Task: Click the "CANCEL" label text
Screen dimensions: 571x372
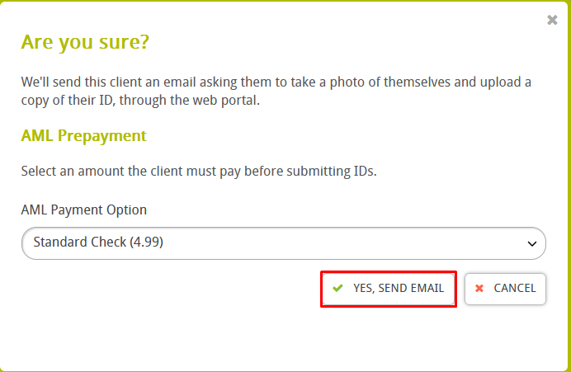Action: click(515, 289)
